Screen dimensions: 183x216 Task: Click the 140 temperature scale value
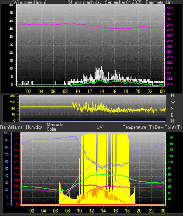(170, 137)
